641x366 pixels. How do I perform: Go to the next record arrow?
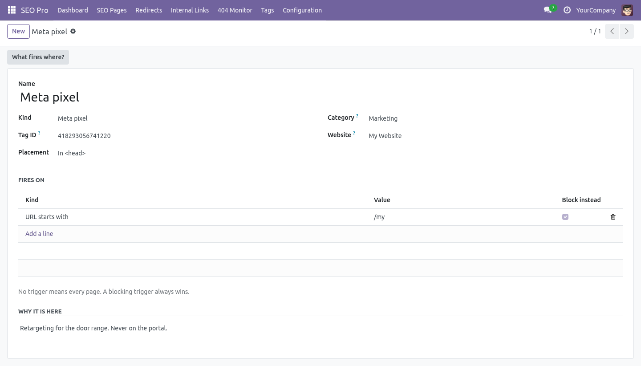click(626, 31)
